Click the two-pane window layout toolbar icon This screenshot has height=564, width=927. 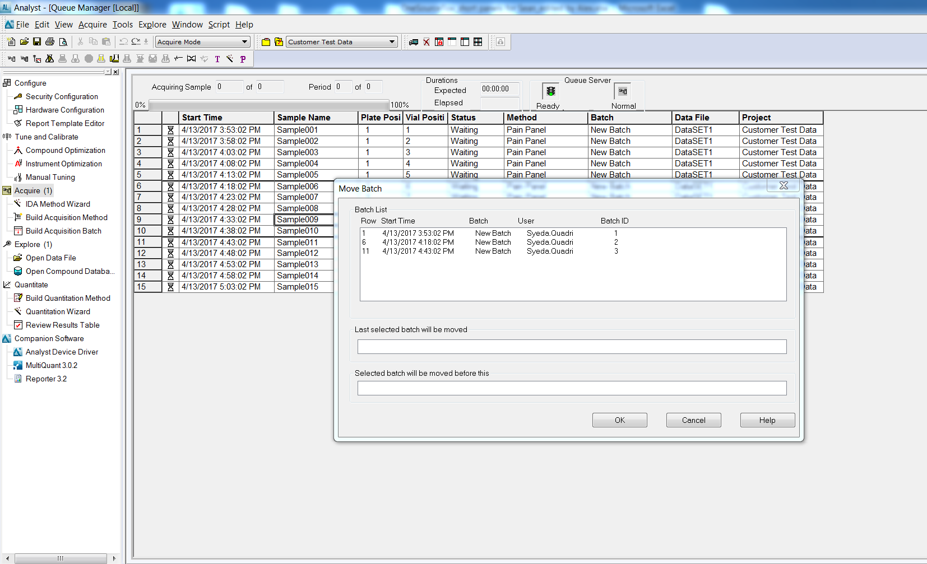click(465, 42)
